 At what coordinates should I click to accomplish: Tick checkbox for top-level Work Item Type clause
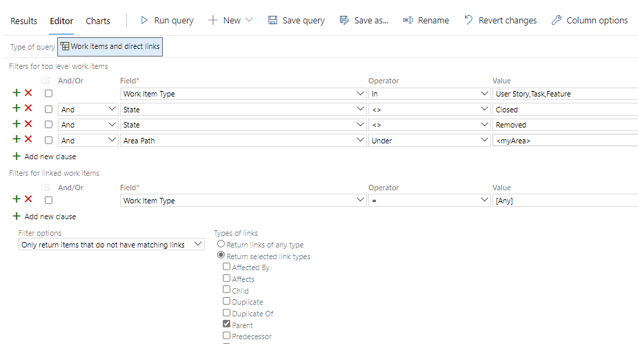point(48,94)
